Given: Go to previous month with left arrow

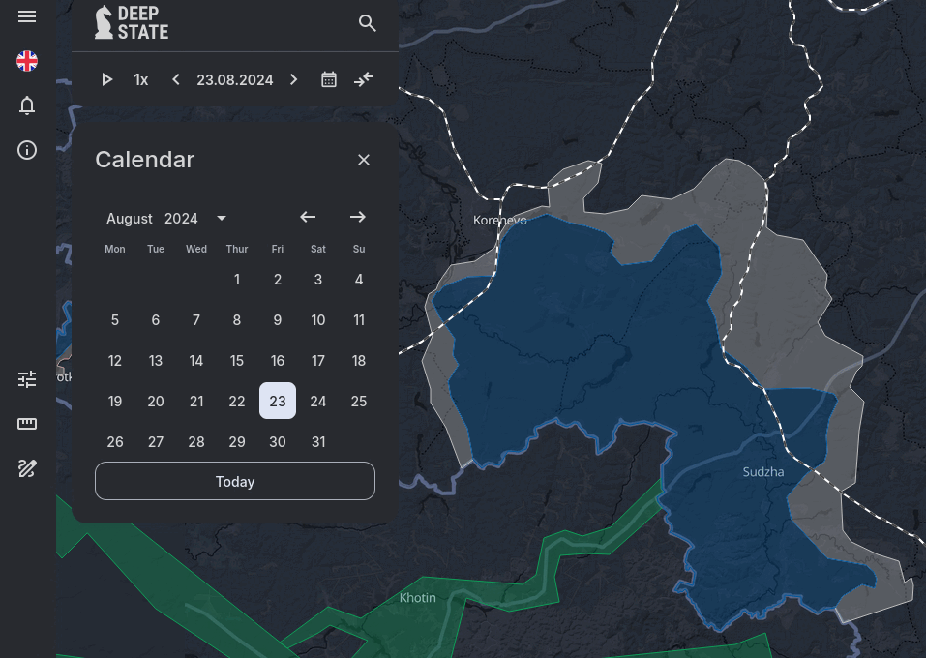Looking at the screenshot, I should click(308, 218).
